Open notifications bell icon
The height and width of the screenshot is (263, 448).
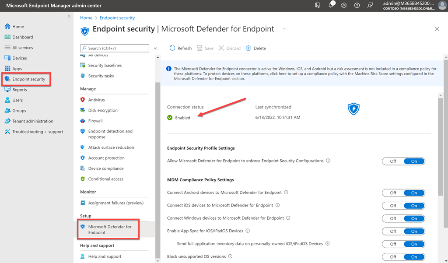331,5
